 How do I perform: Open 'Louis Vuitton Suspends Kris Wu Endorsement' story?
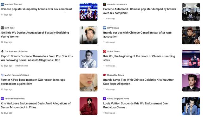[x=136, y=105]
